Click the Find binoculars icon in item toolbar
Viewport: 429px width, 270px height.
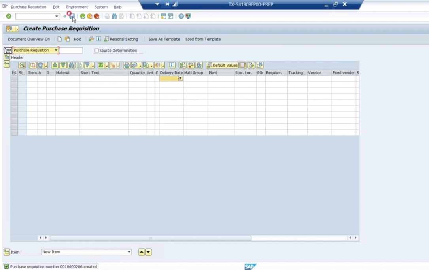point(71,65)
